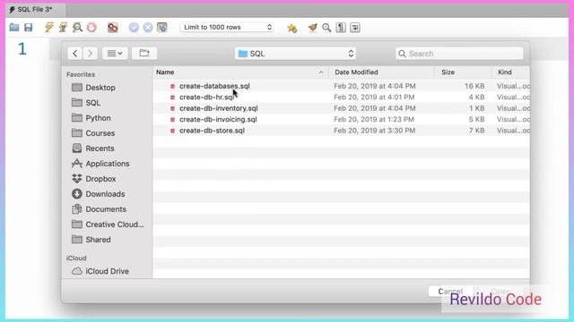This screenshot has height=322, width=574.
Task: Sort files by the Name column
Action: tap(240, 72)
